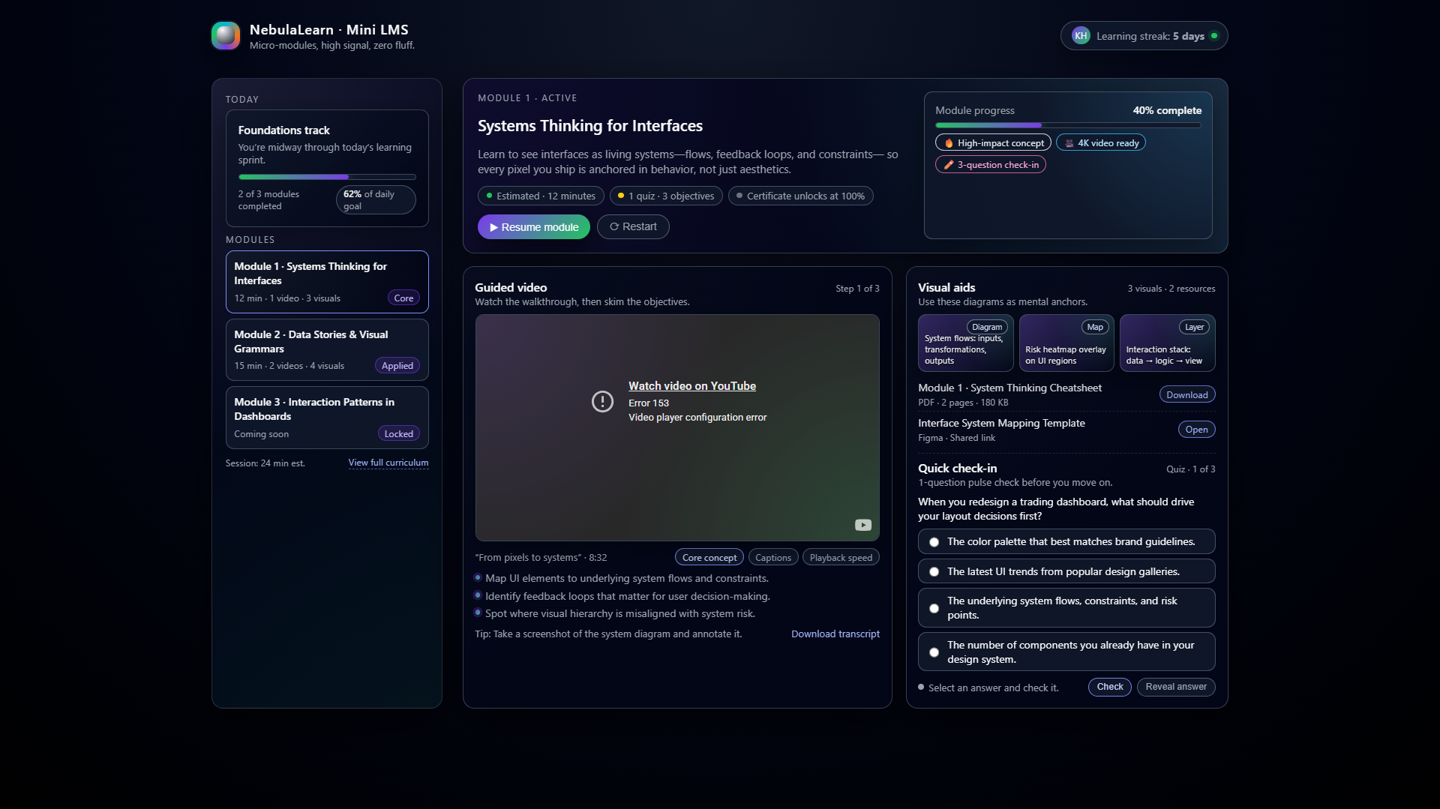The image size is (1440, 809).
Task: Click the camera icon on the 4K video ready badge
Action: (1068, 142)
